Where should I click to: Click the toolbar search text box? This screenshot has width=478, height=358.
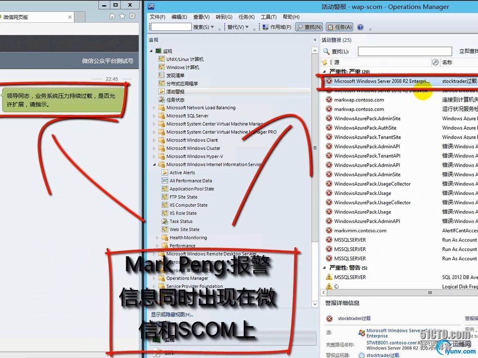click(x=171, y=27)
